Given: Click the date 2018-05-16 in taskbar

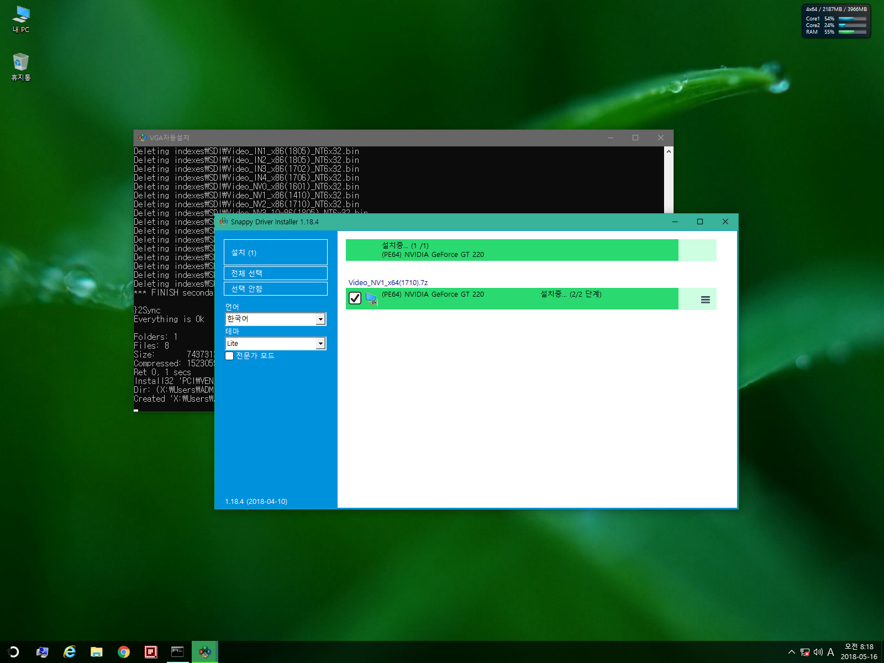Looking at the screenshot, I should 859,657.
